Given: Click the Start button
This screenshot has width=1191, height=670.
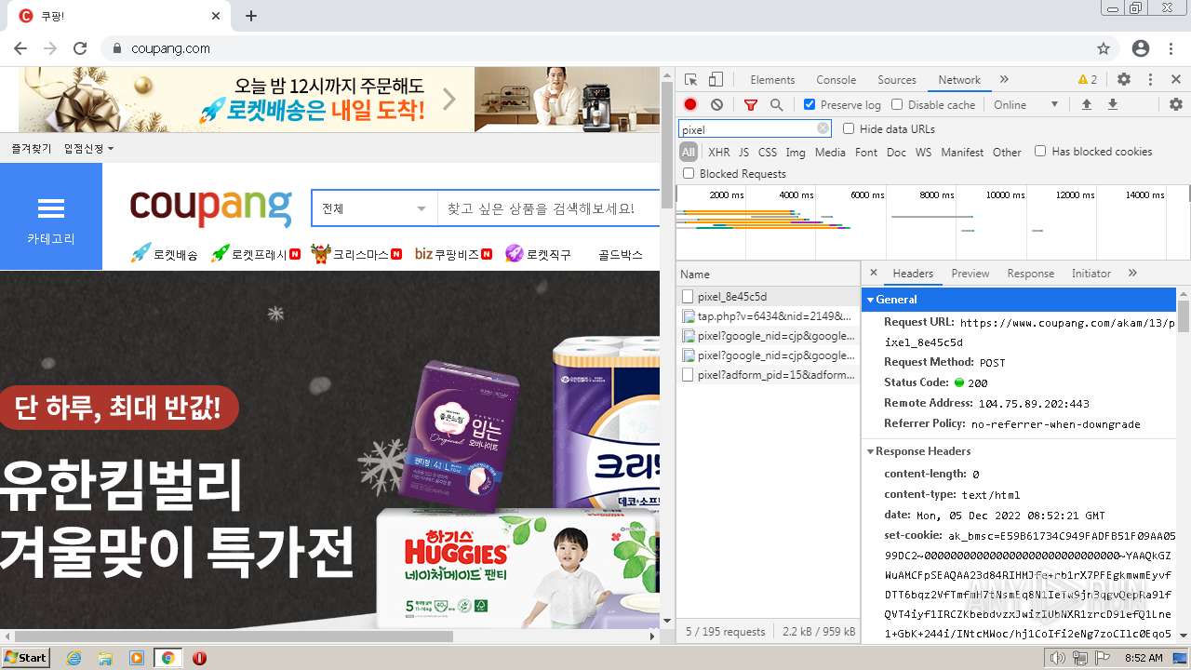Looking at the screenshot, I should coord(26,658).
